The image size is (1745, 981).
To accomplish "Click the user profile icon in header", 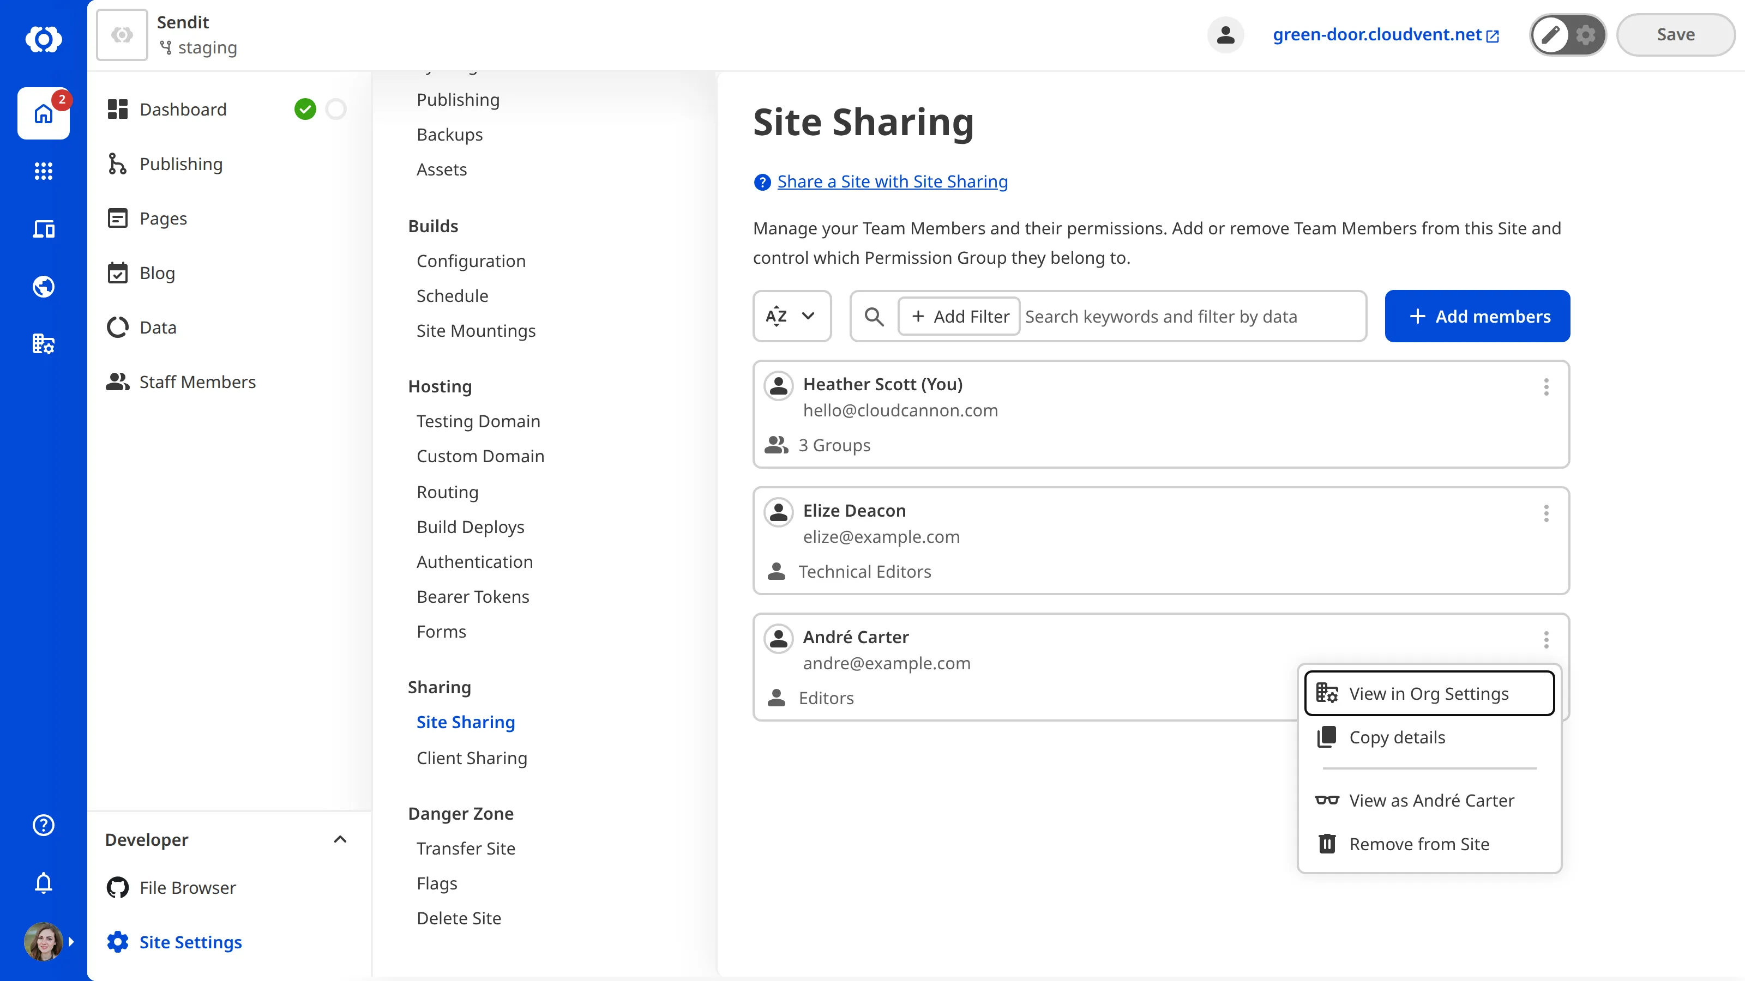I will click(1225, 34).
